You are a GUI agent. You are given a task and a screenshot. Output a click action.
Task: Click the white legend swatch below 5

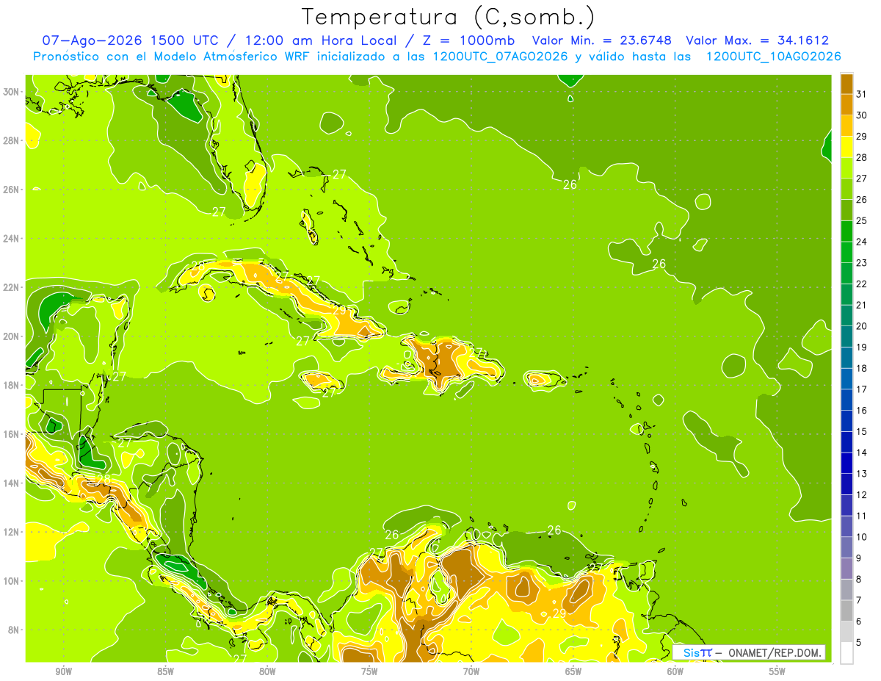coord(846,653)
